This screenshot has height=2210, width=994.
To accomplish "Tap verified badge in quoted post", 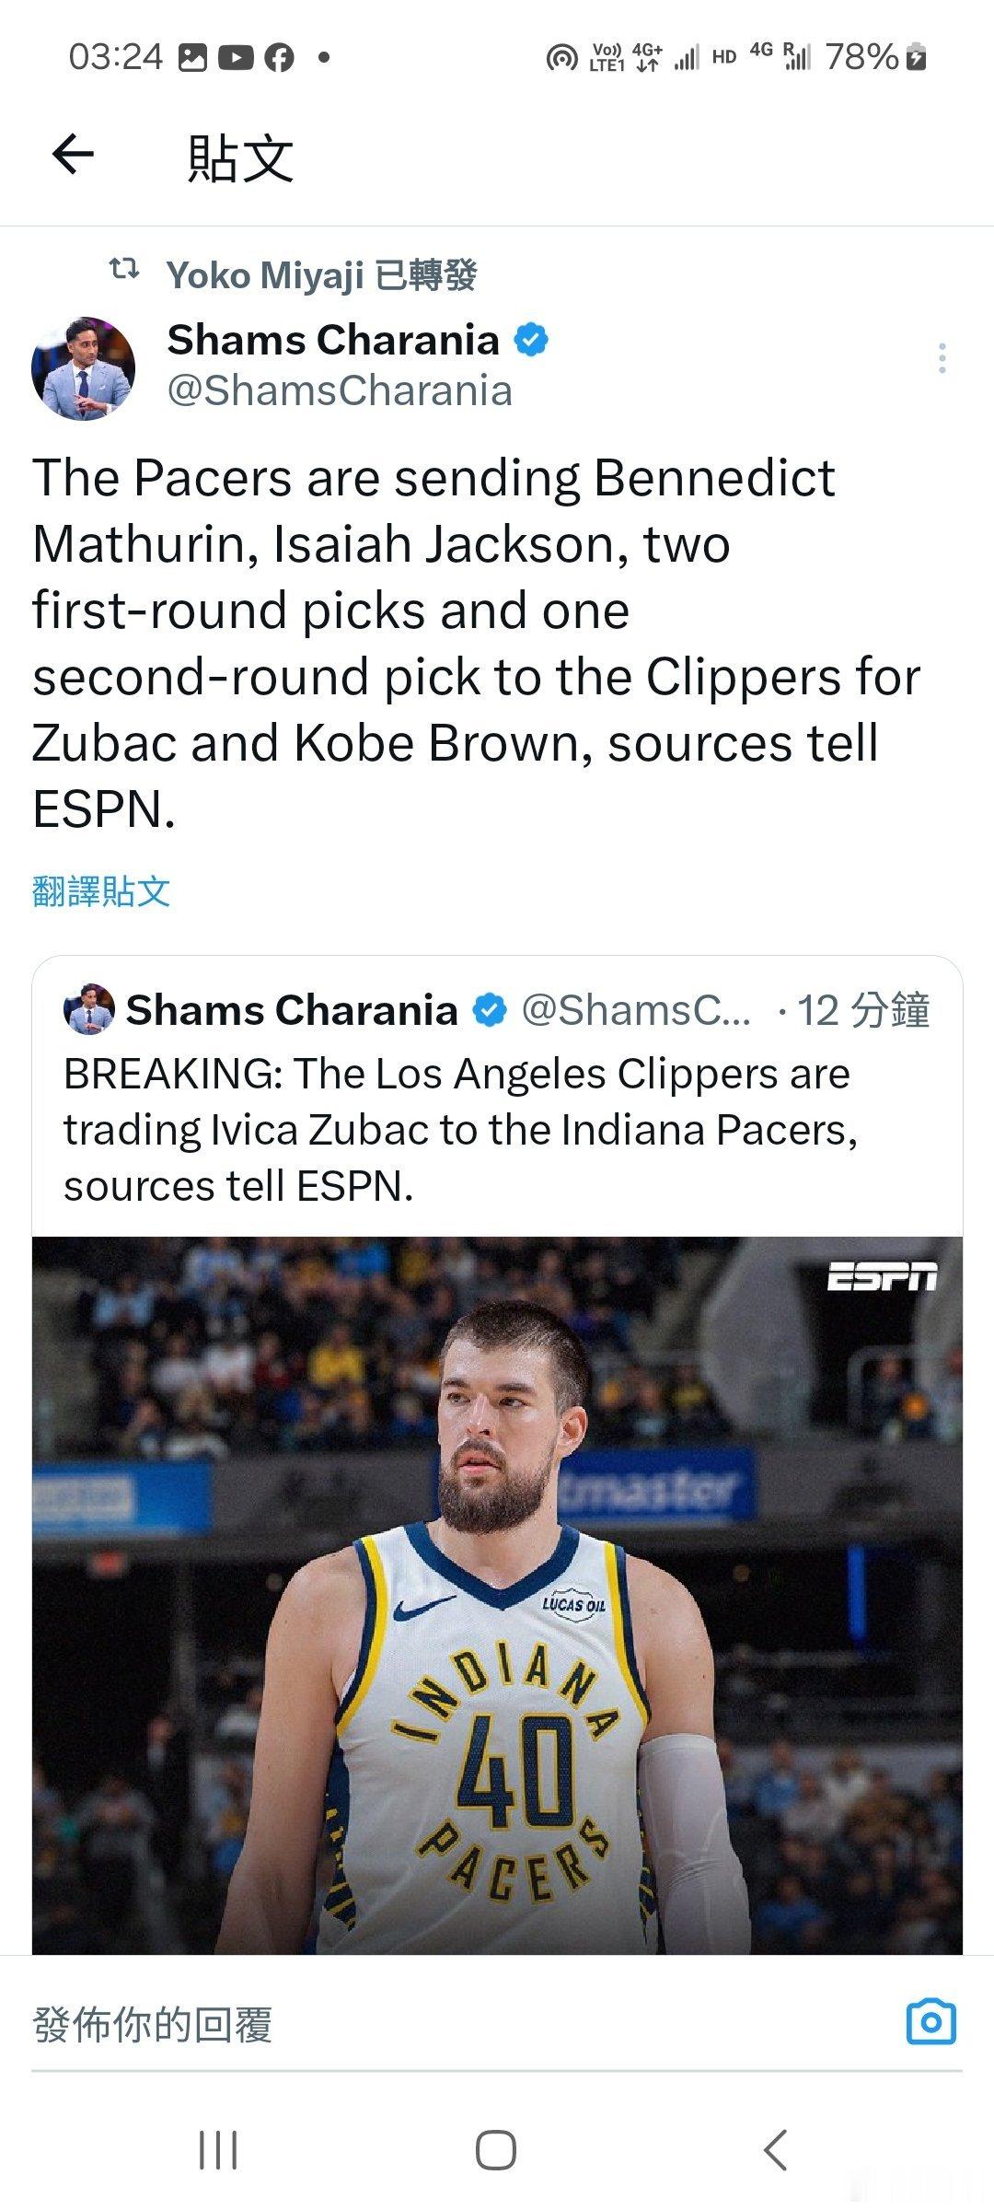I will 490,1011.
